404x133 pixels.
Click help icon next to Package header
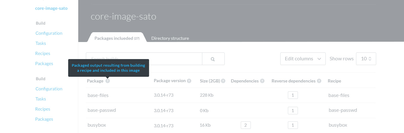pos(108,81)
